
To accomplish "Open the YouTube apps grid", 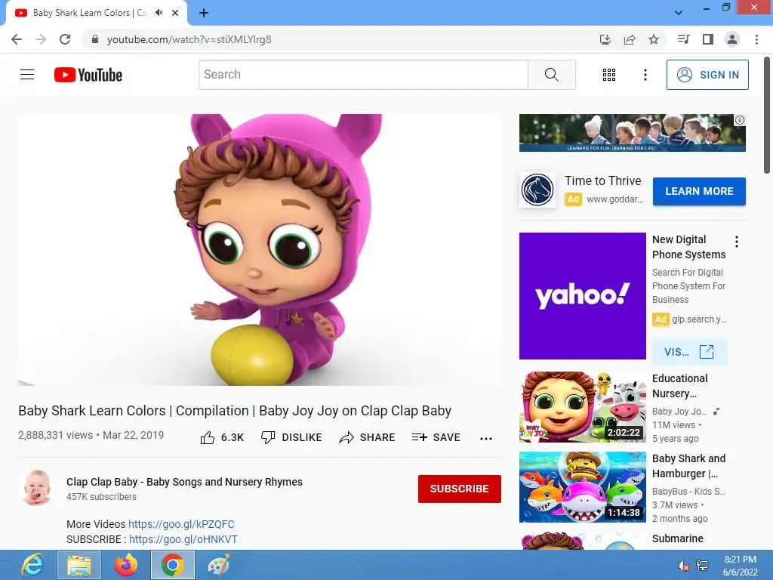I will coord(609,75).
